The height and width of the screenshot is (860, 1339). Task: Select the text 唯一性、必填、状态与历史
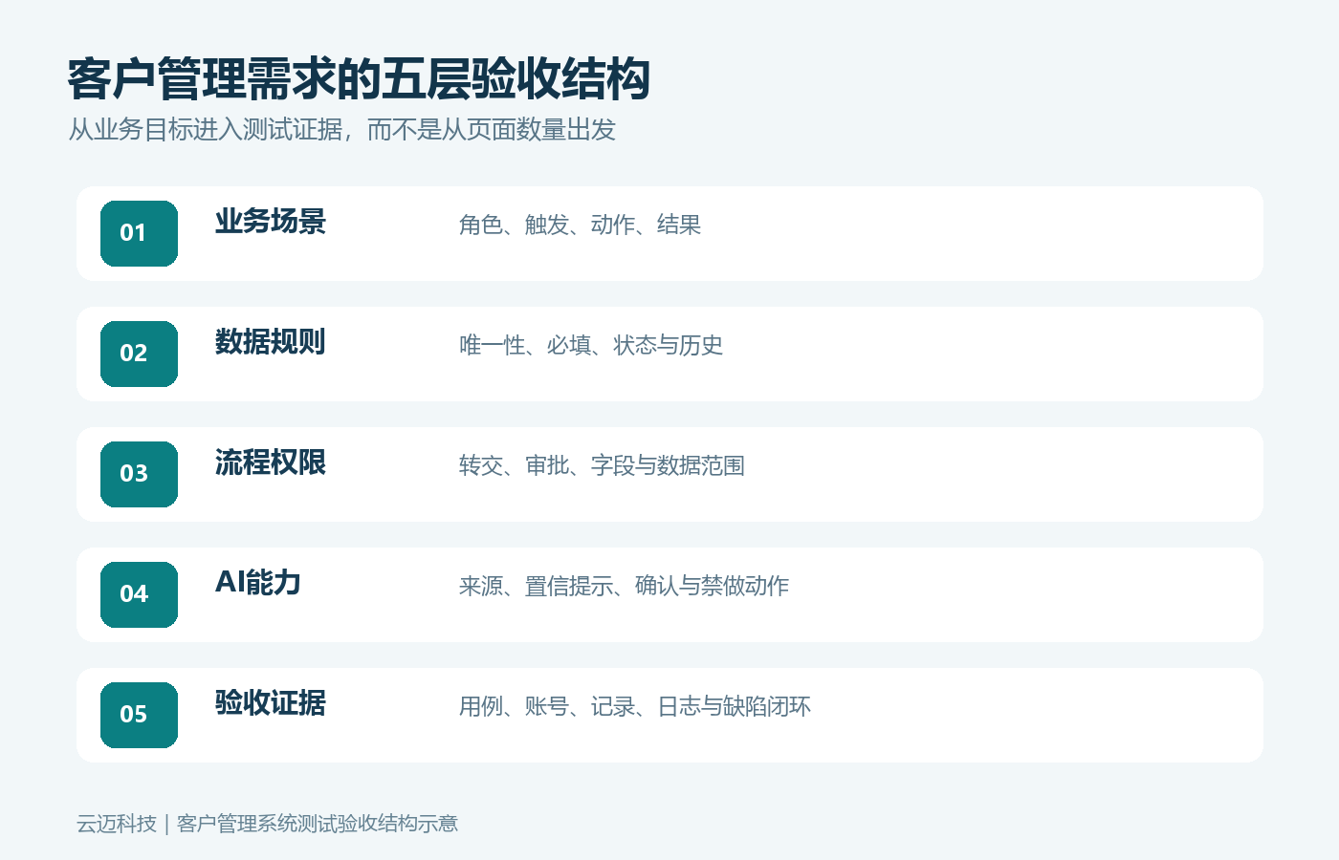coord(591,345)
